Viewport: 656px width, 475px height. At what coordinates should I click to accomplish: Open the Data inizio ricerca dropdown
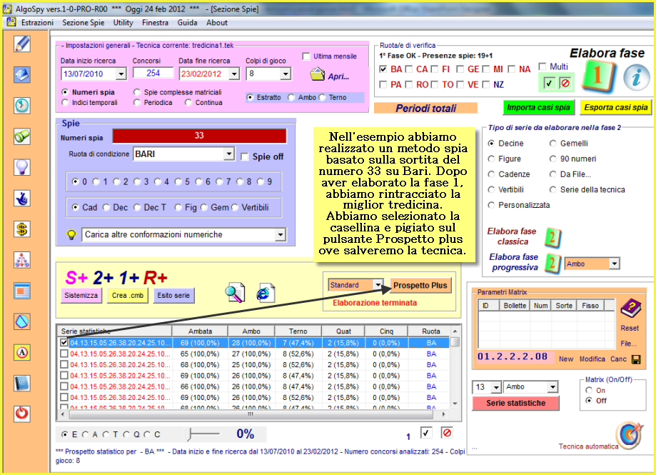pyautogui.click(x=121, y=74)
